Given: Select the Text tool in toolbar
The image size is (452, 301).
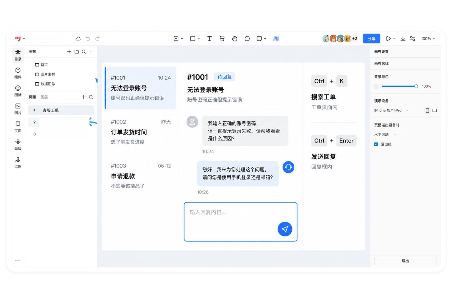Looking at the screenshot, I should tap(209, 39).
